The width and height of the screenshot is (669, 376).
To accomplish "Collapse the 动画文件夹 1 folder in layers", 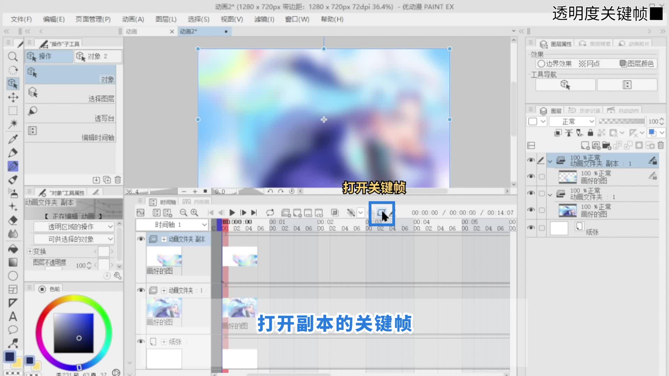I will [x=550, y=195].
